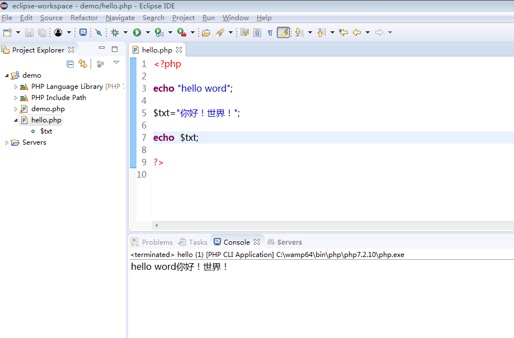Click the round profile icon in toolbar

58,32
